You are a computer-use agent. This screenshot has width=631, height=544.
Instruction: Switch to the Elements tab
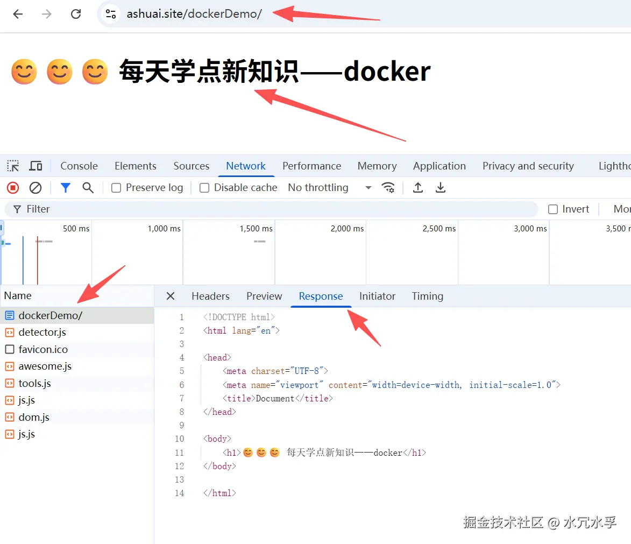pos(135,166)
